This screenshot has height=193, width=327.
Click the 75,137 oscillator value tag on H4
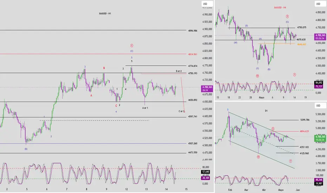coord(319,86)
